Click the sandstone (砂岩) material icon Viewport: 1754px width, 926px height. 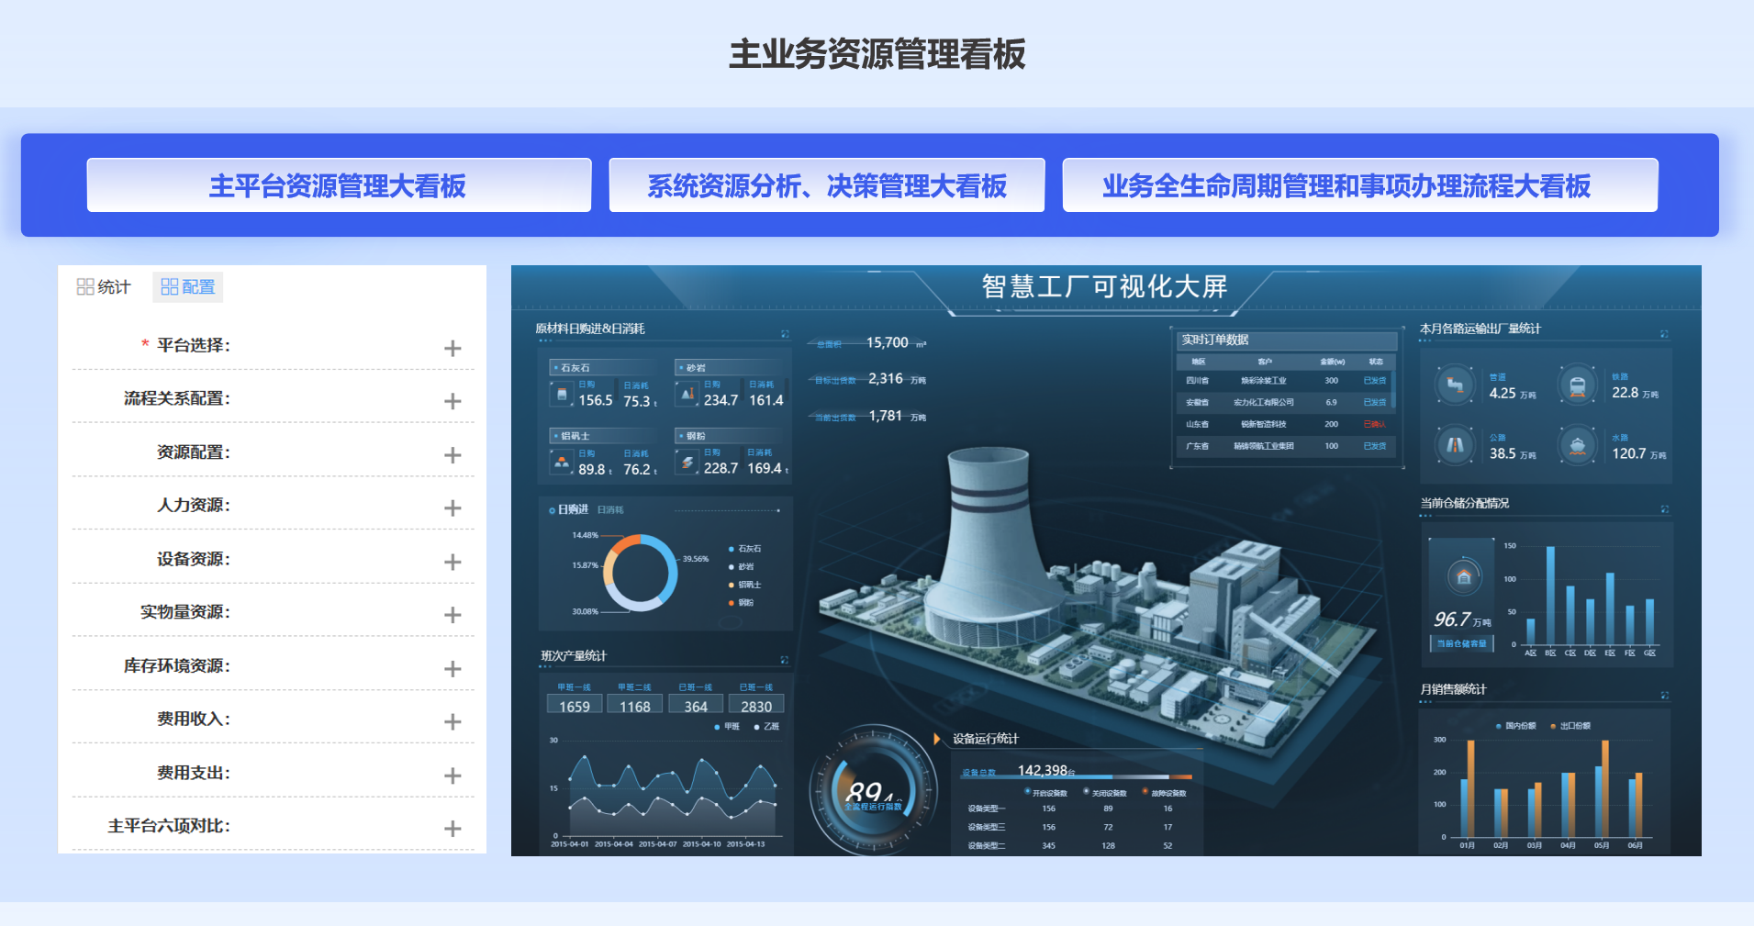(x=687, y=395)
